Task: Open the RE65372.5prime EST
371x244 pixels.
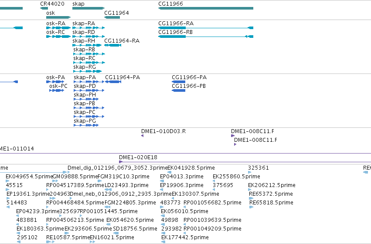Action: (x=251, y=198)
